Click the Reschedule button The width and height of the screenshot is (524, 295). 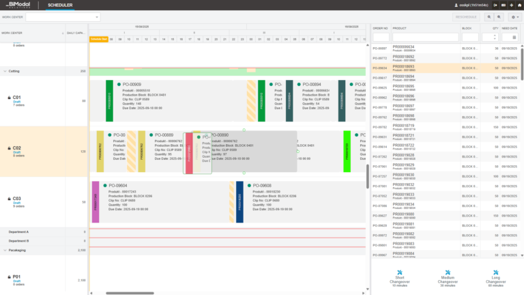click(465, 16)
